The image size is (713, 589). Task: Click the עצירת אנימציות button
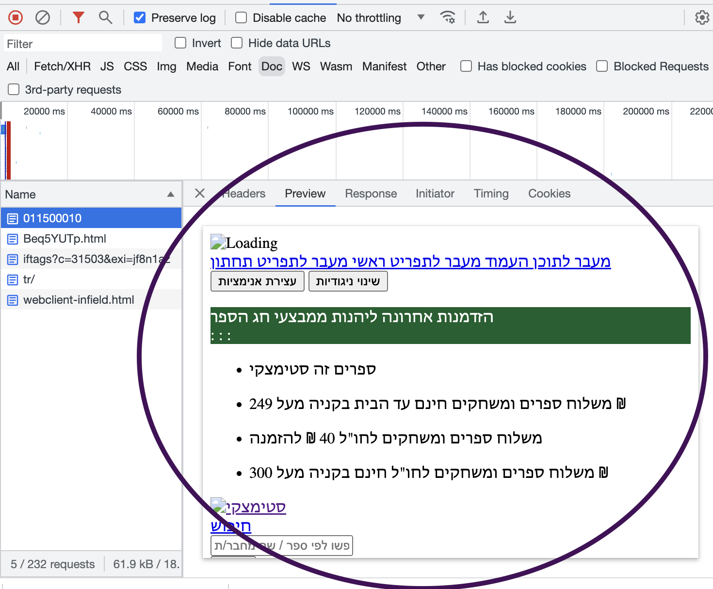click(258, 281)
